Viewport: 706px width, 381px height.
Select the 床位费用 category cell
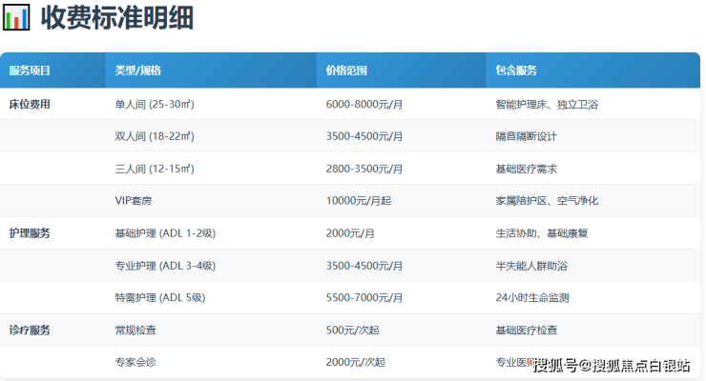30,104
